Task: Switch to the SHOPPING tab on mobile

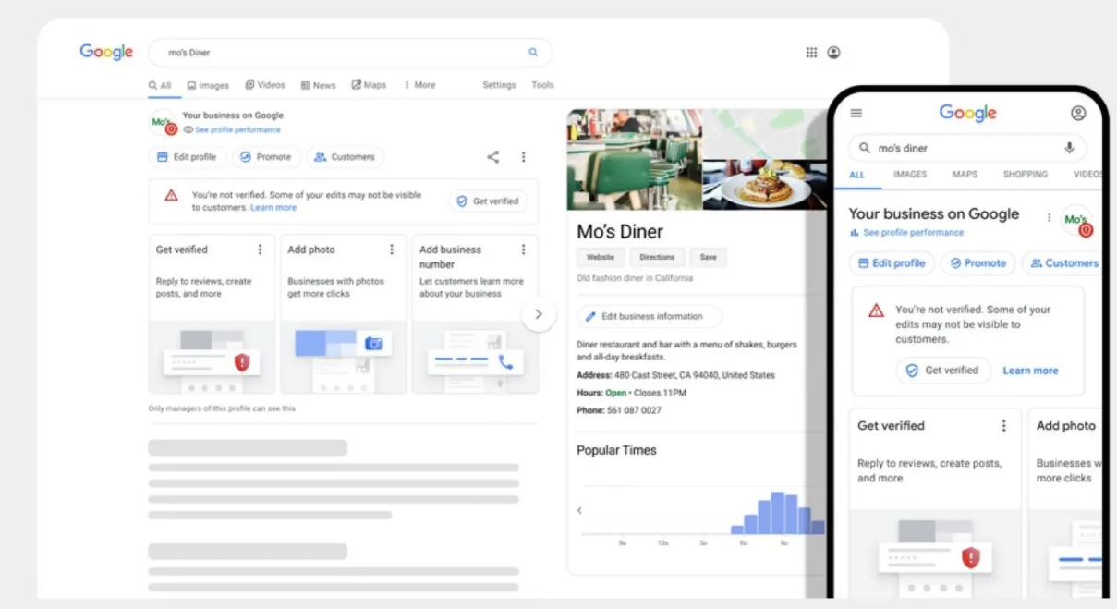Action: [x=1026, y=174]
